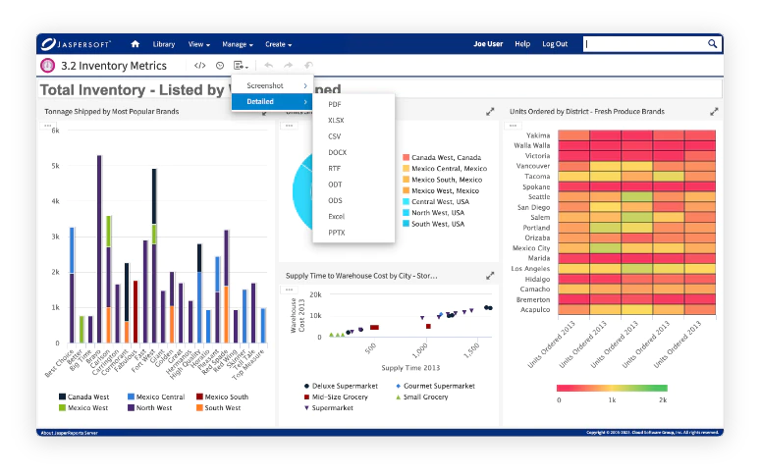Toggle Supermarket scatter legend series
The image size is (760, 476).
click(329, 407)
